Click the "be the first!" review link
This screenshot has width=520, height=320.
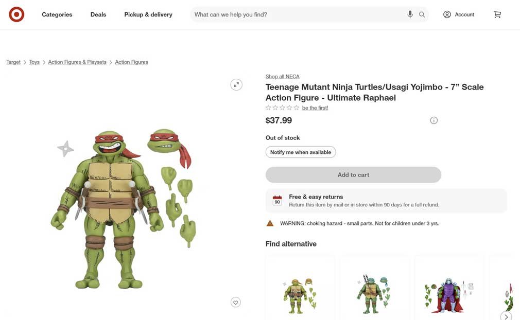click(x=315, y=108)
